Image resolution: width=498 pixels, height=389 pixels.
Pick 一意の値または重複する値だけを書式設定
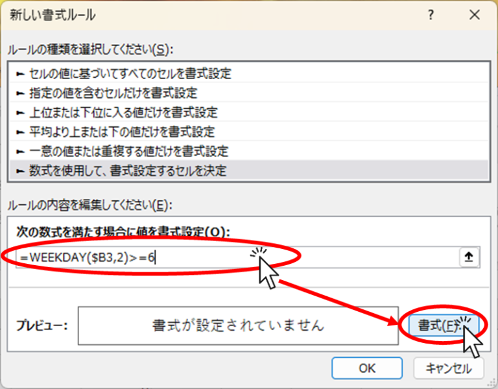pyautogui.click(x=249, y=151)
